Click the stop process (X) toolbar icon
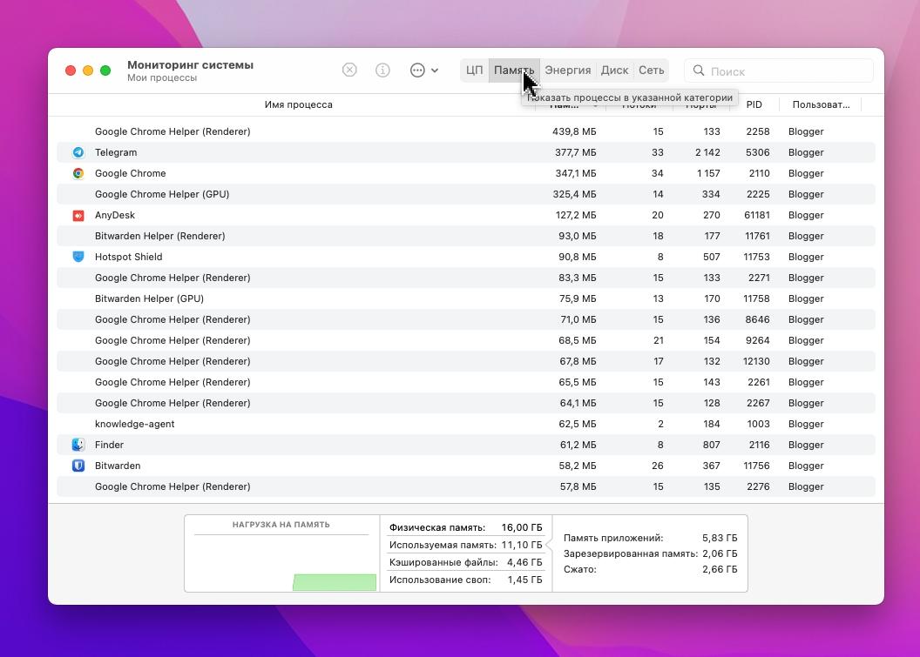Screen dimensions: 920x657 tap(349, 70)
